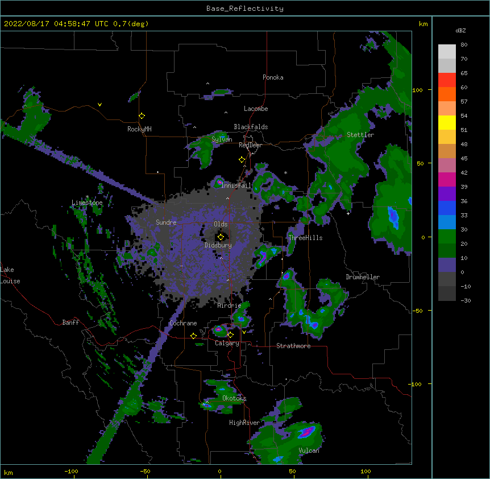The width and height of the screenshot is (490, 479).
Task: Select the light blue swatch between 33 and 30
Action: pos(447,222)
